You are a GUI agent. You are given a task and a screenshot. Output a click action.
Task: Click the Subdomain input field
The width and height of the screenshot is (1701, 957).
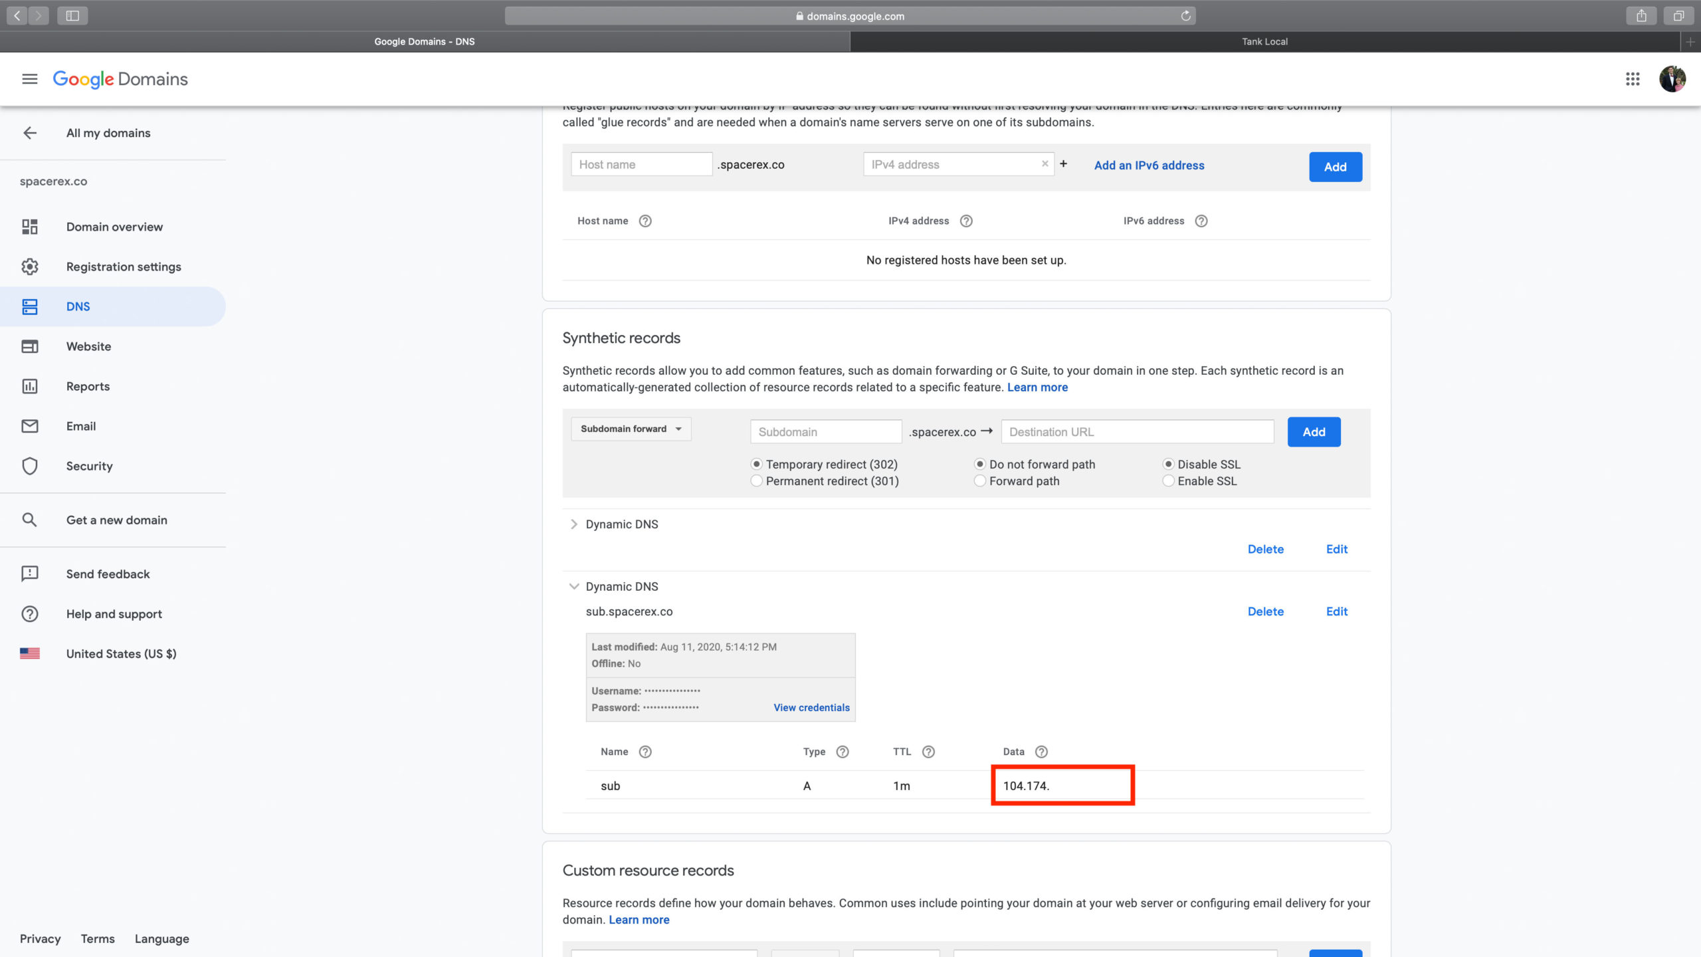(x=826, y=432)
